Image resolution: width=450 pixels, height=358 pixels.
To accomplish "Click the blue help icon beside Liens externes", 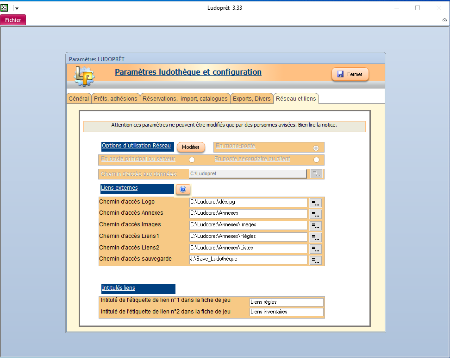I will tap(182, 189).
